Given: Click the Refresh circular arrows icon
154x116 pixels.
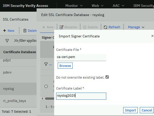Looking at the screenshot, I should pyautogui.click(x=105, y=27).
